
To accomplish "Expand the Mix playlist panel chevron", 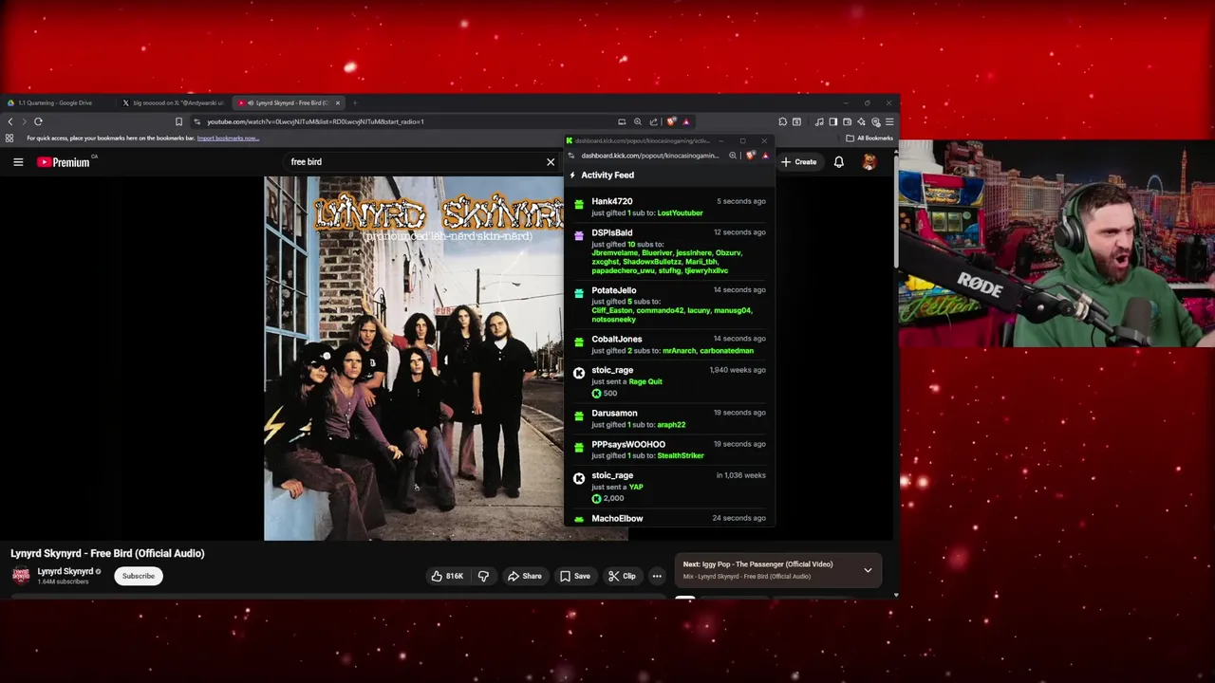I will pos(868,570).
